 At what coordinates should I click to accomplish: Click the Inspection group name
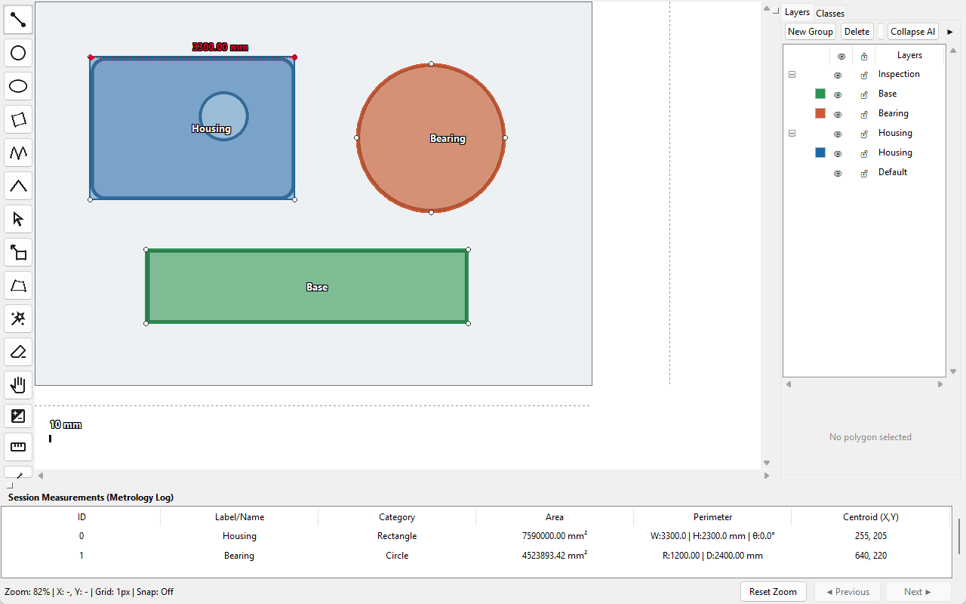click(x=899, y=74)
